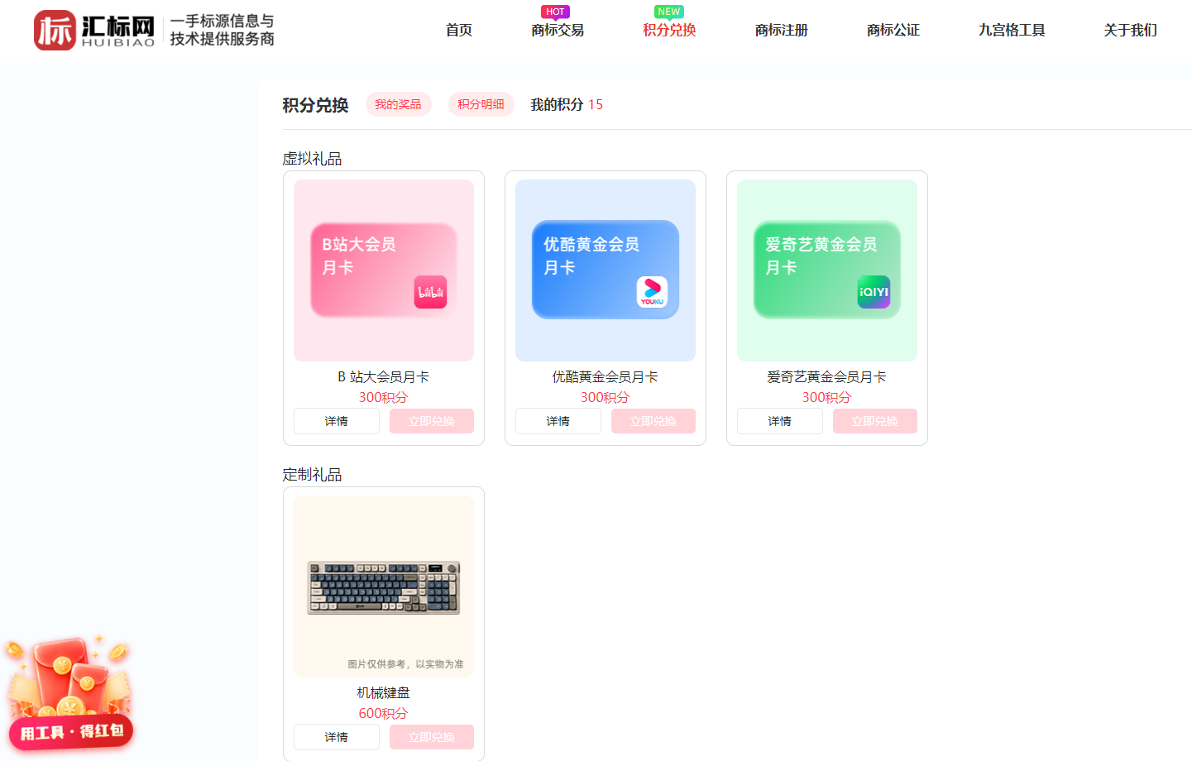Click the 优酷黄金会员月卡 title under the card
This screenshot has width=1192, height=761.
[606, 377]
